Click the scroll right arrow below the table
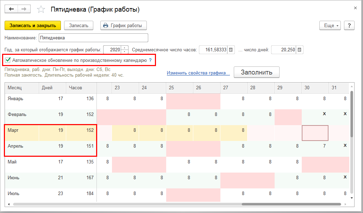This screenshot has height=213, width=363. click(x=345, y=204)
